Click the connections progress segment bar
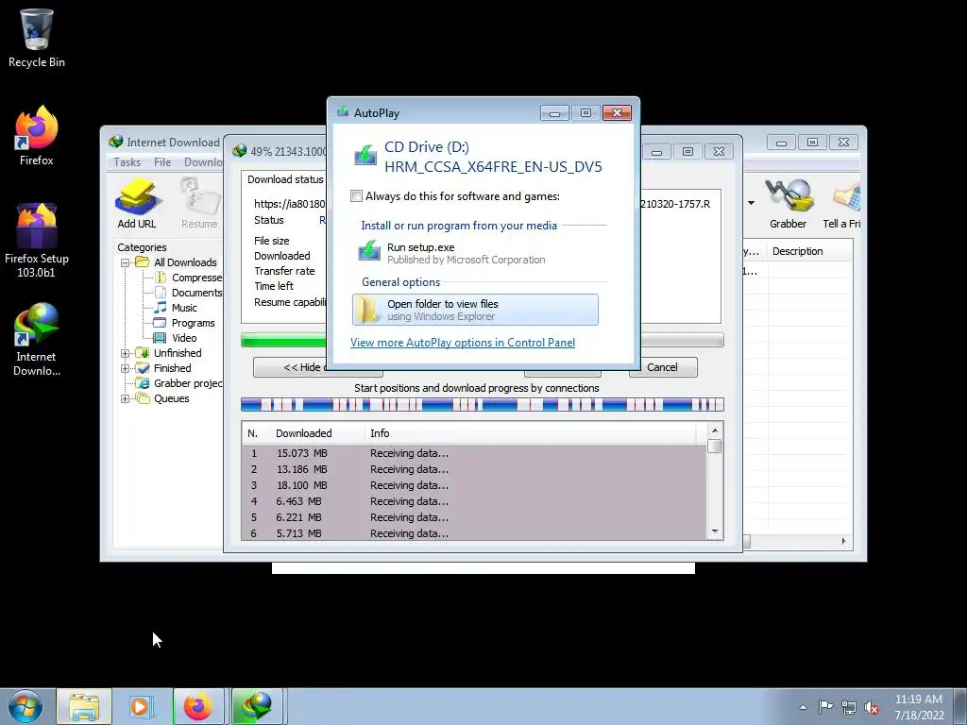Image resolution: width=967 pixels, height=725 pixels. [x=482, y=405]
